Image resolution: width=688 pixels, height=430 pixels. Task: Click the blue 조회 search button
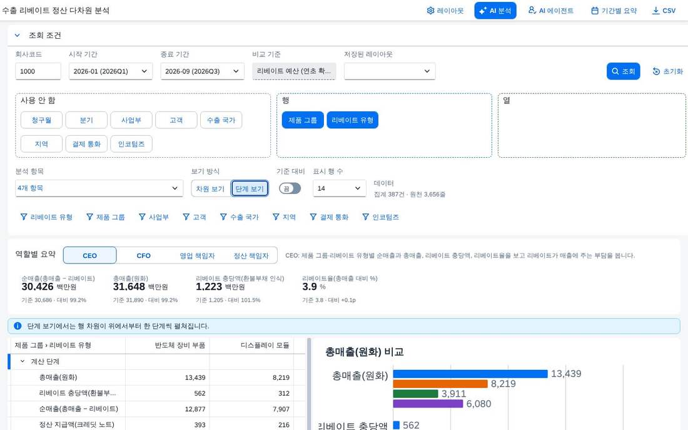pyautogui.click(x=623, y=71)
